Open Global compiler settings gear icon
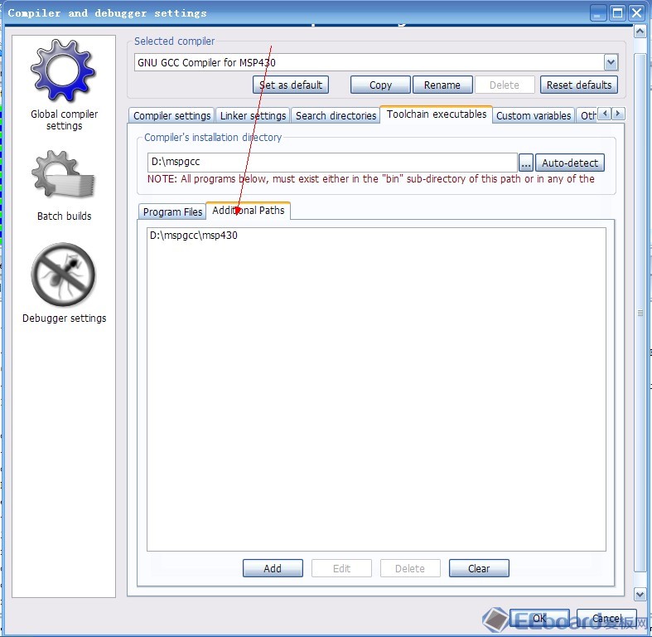 coord(64,72)
